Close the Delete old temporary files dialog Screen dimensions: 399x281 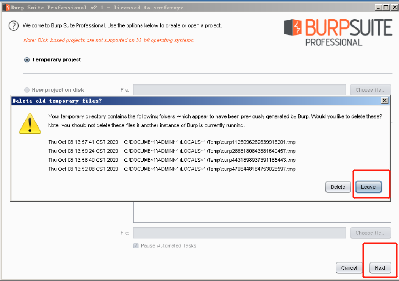pyautogui.click(x=385, y=101)
